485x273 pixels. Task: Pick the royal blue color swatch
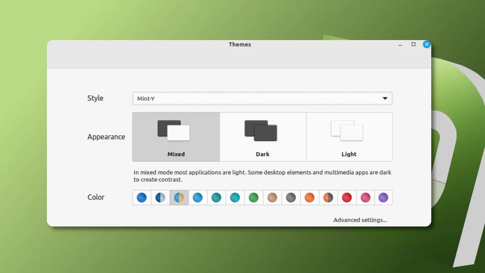point(142,197)
